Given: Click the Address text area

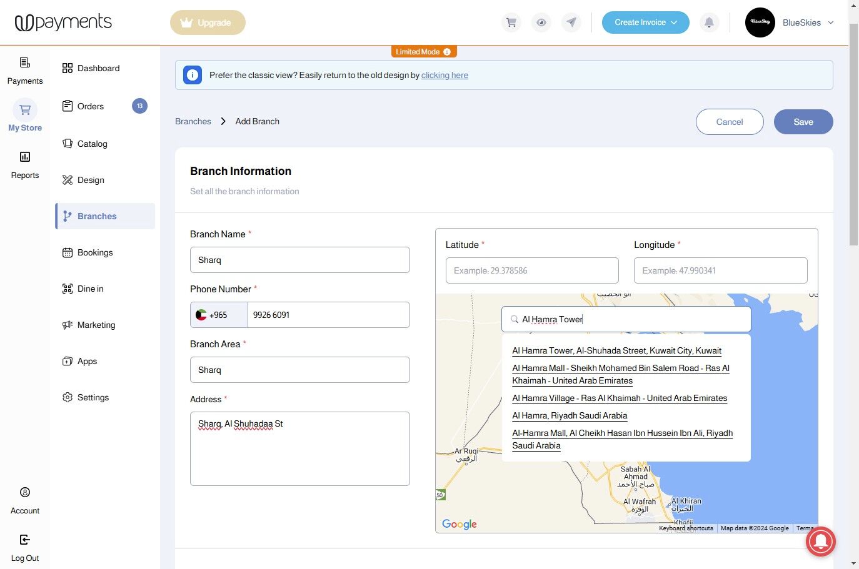Looking at the screenshot, I should [300, 448].
